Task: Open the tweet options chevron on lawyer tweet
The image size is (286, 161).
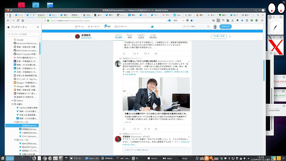Action: pyautogui.click(x=189, y=61)
